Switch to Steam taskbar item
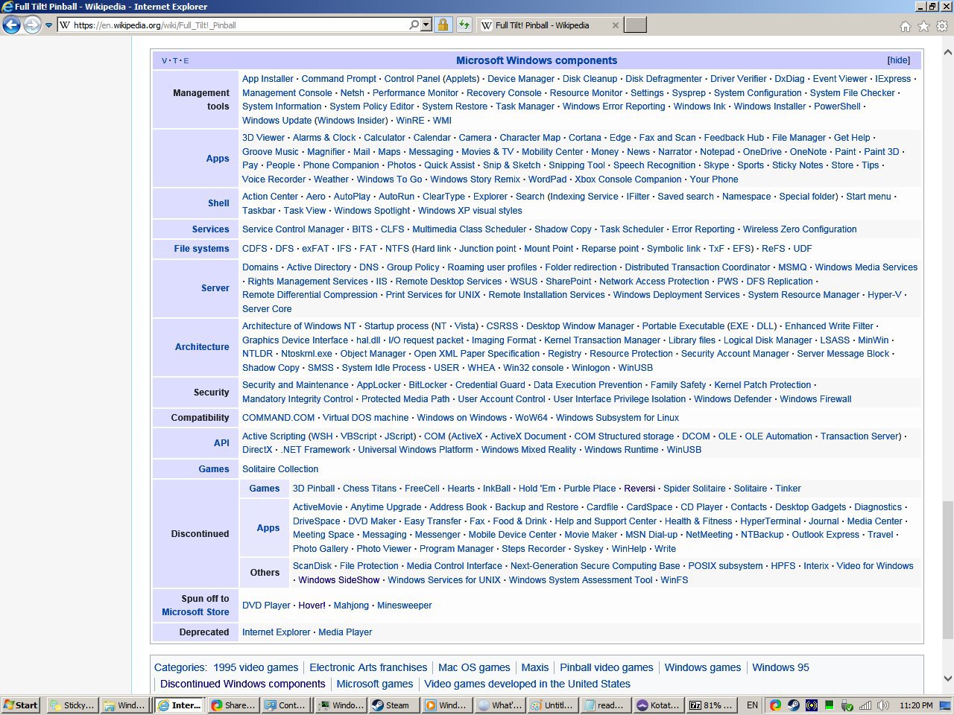The width and height of the screenshot is (954, 715). coord(393,705)
